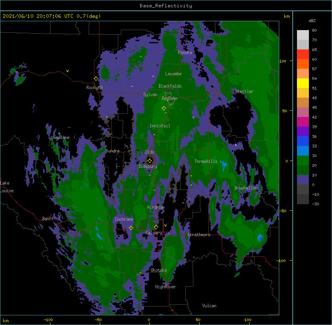Click the ThreeHills label
332x325 pixels.
point(206,161)
